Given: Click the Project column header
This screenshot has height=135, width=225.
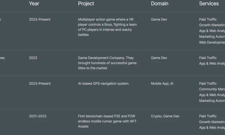Looking at the screenshot, I should point(86,4).
